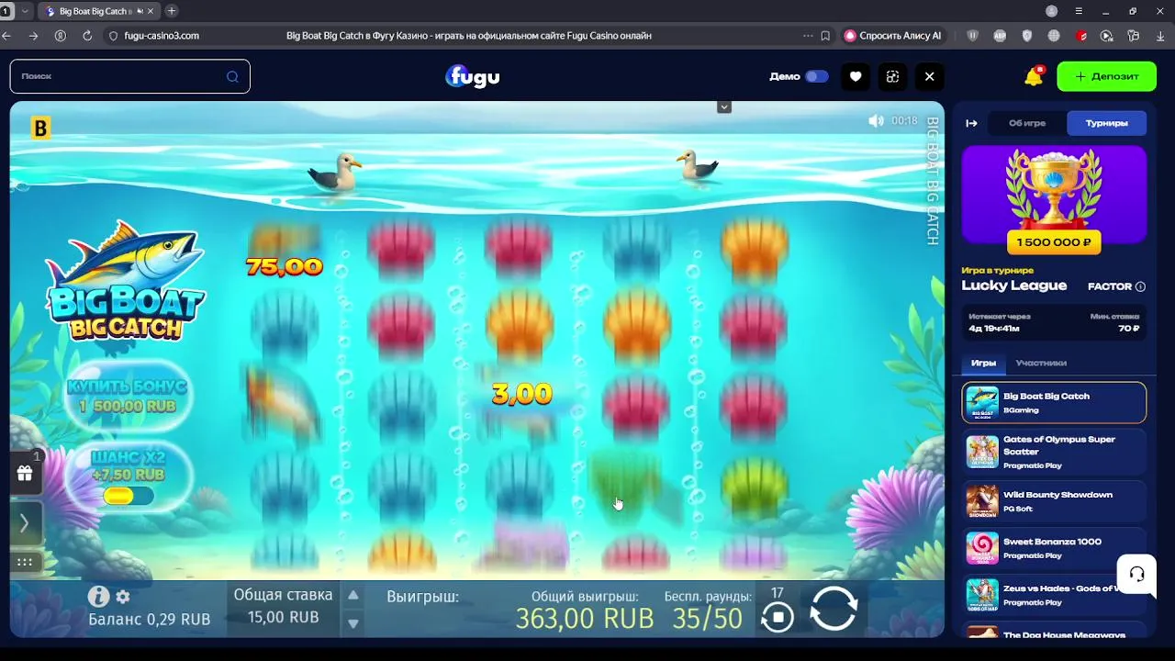Image resolution: width=1175 pixels, height=661 pixels.
Task: Open game info with the 'i' icon
Action: click(98, 596)
